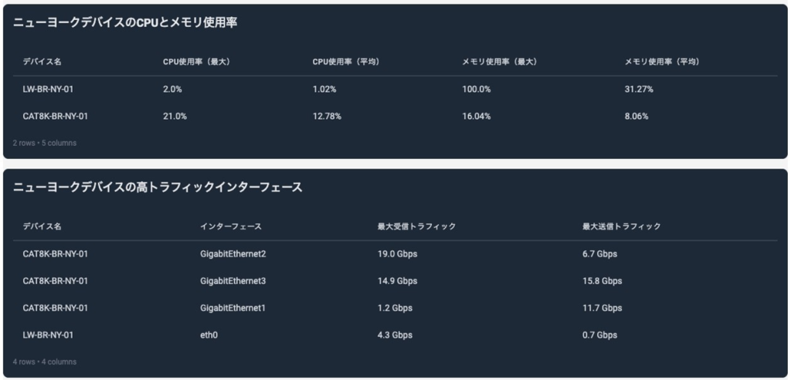791x380 pixels.
Task: Sort by インターフェース column header
Action: [x=231, y=226]
